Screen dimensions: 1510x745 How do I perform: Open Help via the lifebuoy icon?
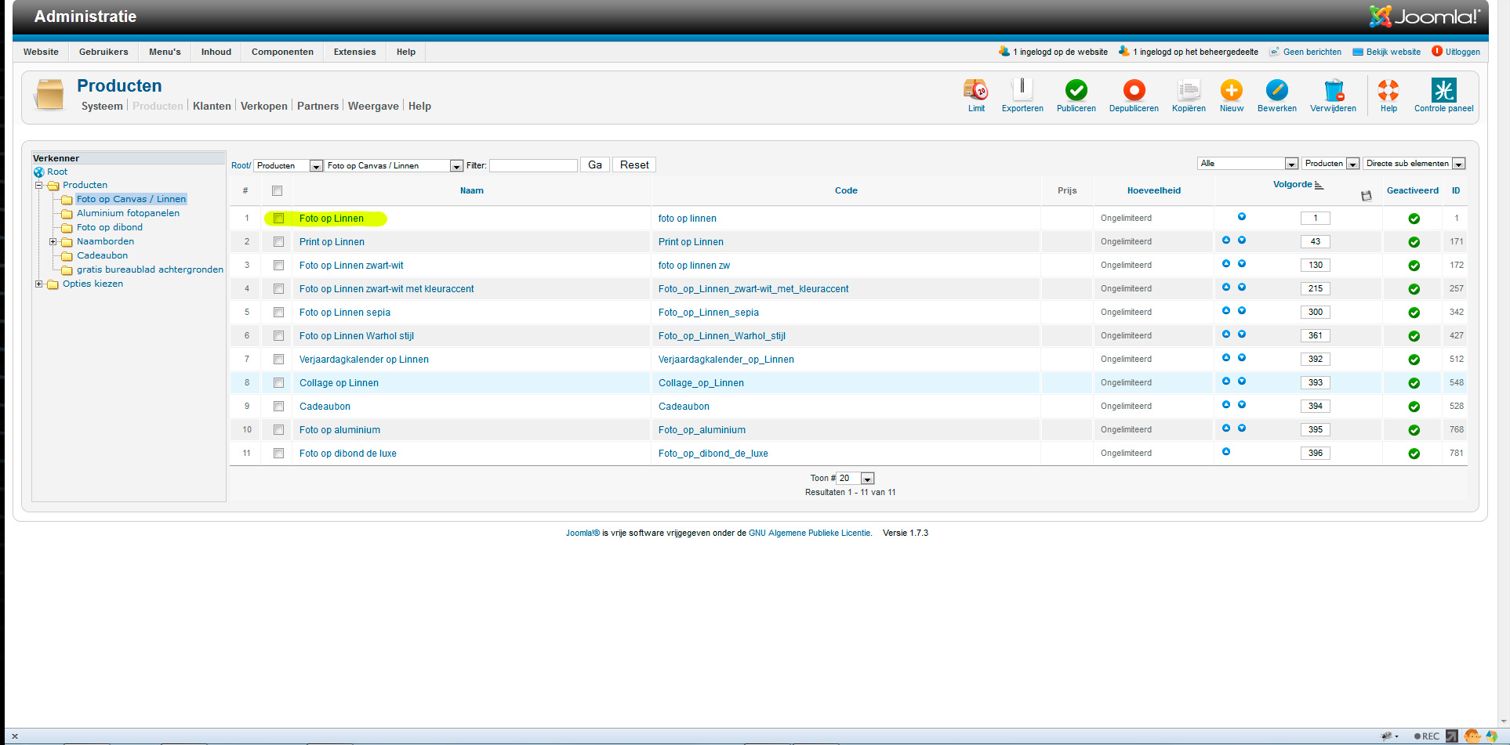(1388, 90)
